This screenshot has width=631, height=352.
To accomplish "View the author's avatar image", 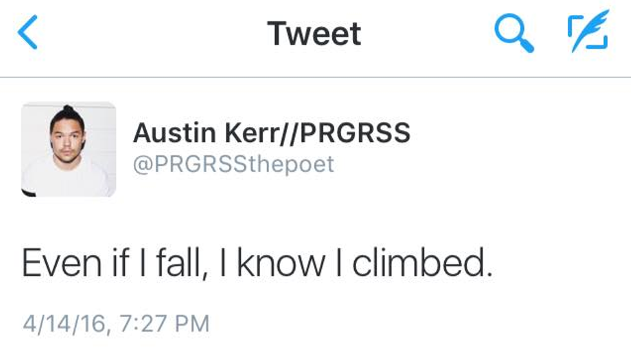I will pyautogui.click(x=69, y=149).
